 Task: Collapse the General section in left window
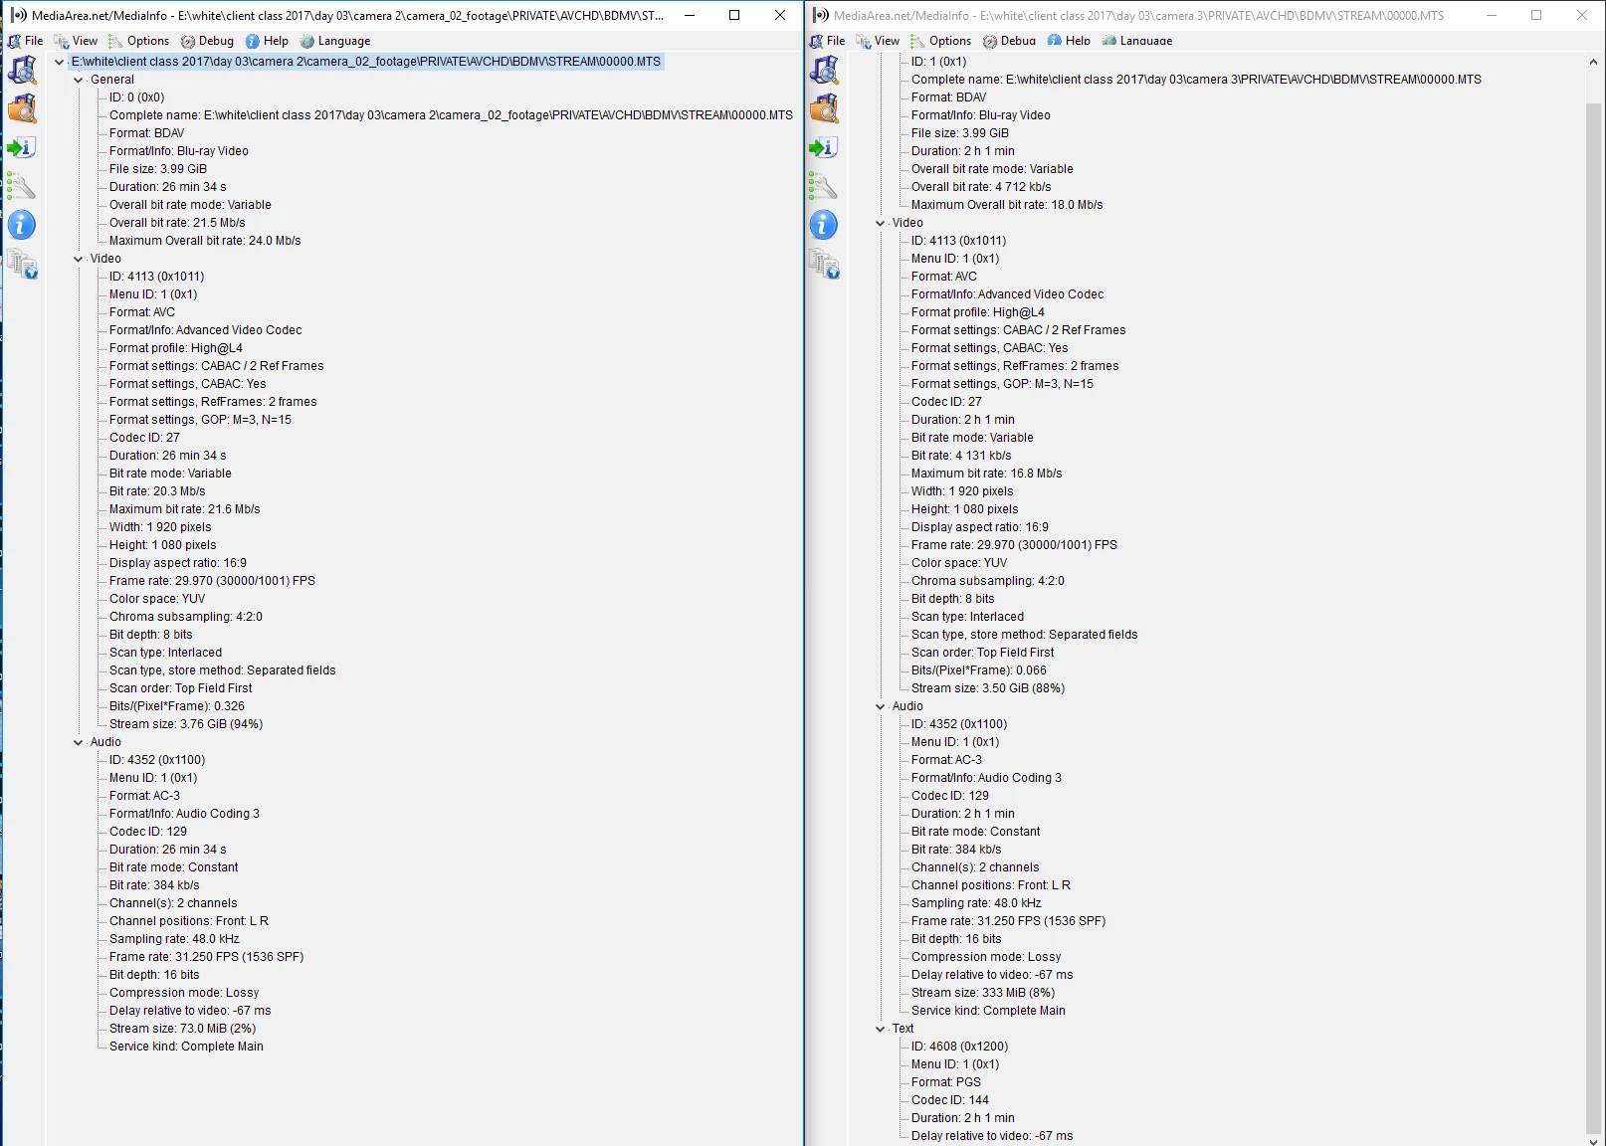pyautogui.click(x=79, y=80)
